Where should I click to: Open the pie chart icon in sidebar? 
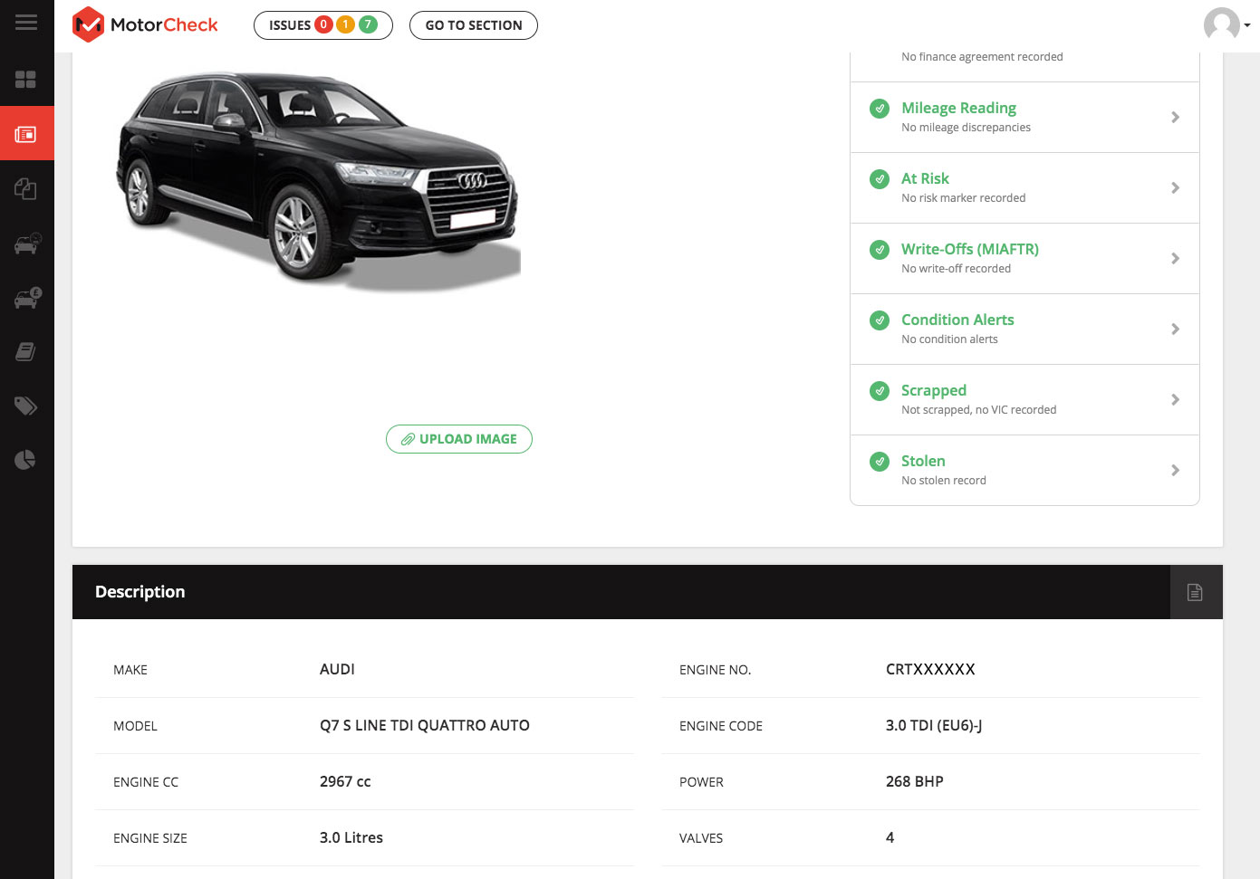[25, 460]
